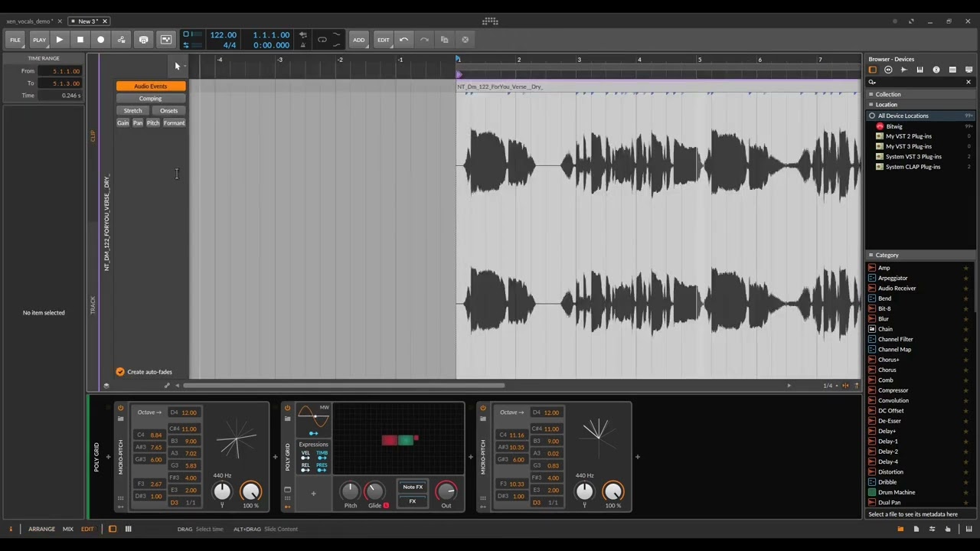The width and height of the screenshot is (980, 551).
Task: Open the PLAY menu
Action: pyautogui.click(x=39, y=40)
